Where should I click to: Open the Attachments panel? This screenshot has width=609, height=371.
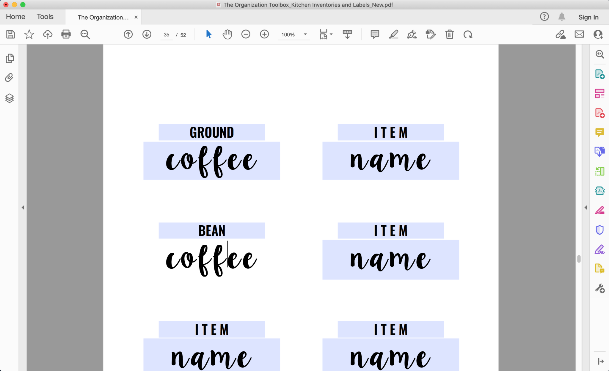click(x=9, y=78)
